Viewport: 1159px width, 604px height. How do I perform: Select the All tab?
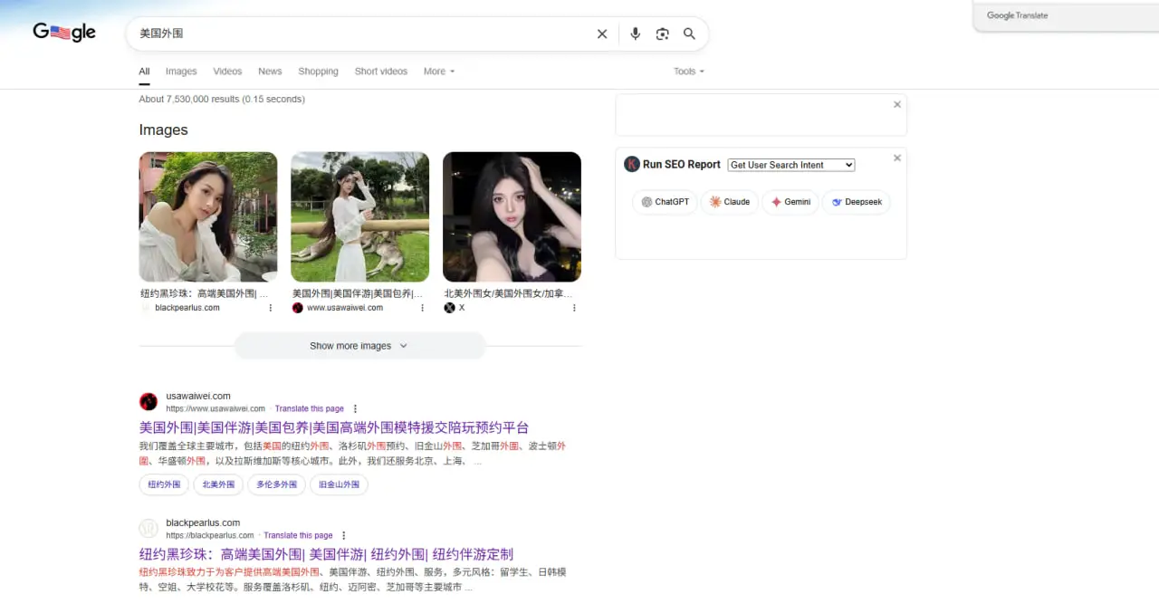[x=144, y=72]
